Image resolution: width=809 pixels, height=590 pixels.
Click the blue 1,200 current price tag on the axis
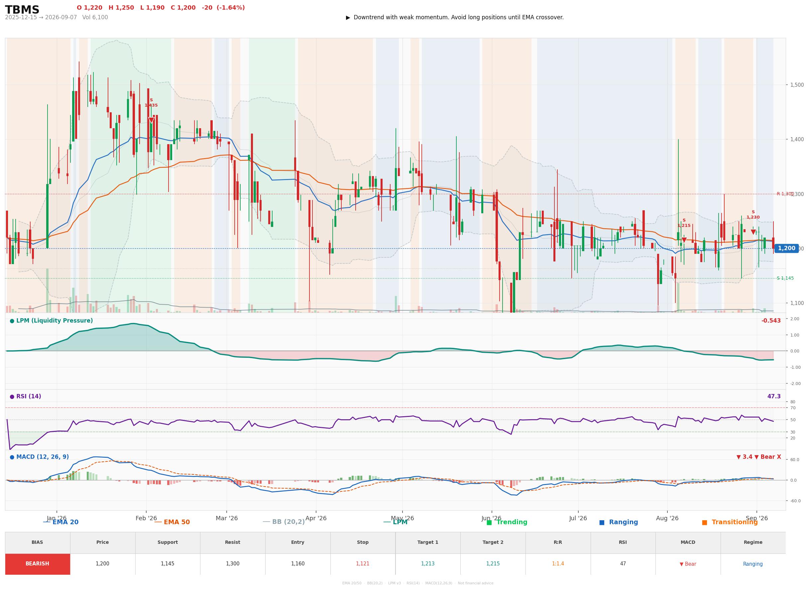[x=786, y=248]
